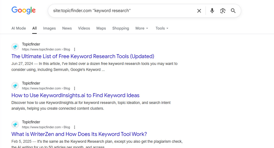Click the snippet dated Jun 27, 2024
The width and height of the screenshot is (274, 148).
(94, 67)
